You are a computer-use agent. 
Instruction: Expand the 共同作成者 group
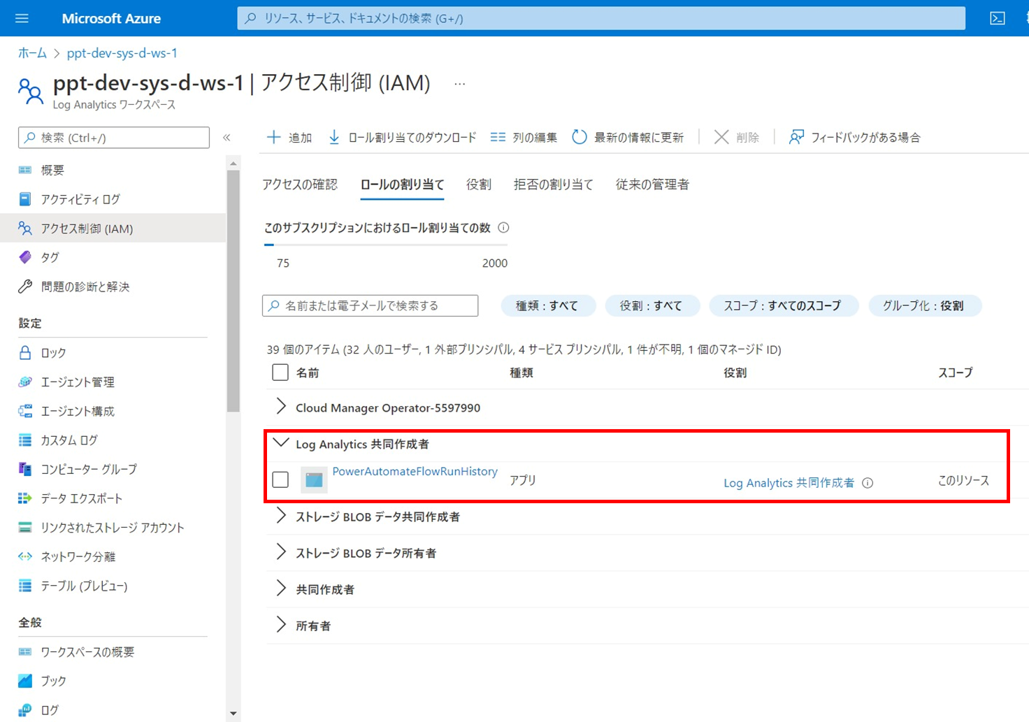pyautogui.click(x=281, y=589)
